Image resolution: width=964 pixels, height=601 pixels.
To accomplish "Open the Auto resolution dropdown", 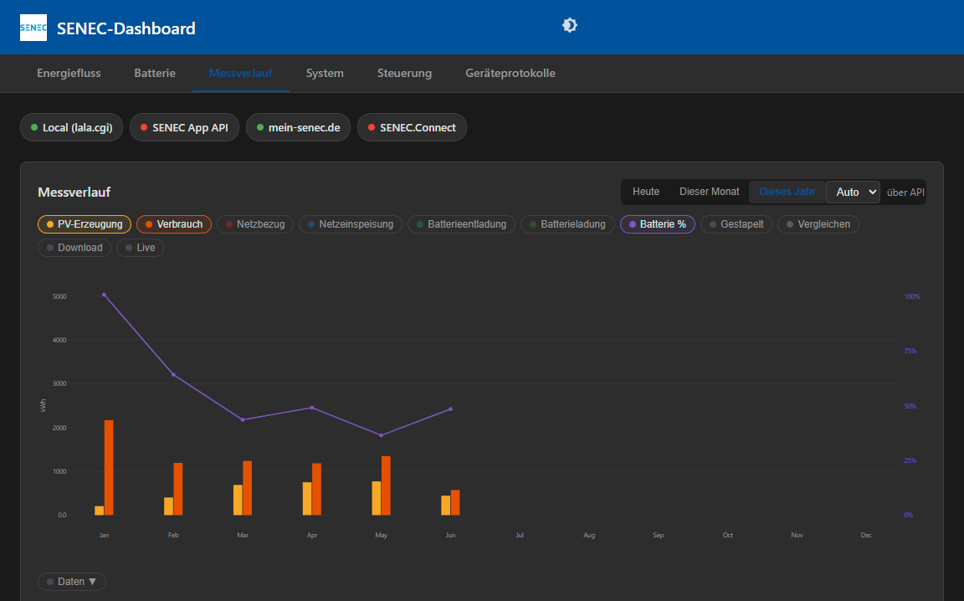I will pos(853,192).
